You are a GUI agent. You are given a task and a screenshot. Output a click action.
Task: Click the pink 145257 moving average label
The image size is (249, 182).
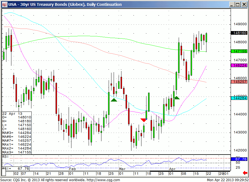coord(239,82)
